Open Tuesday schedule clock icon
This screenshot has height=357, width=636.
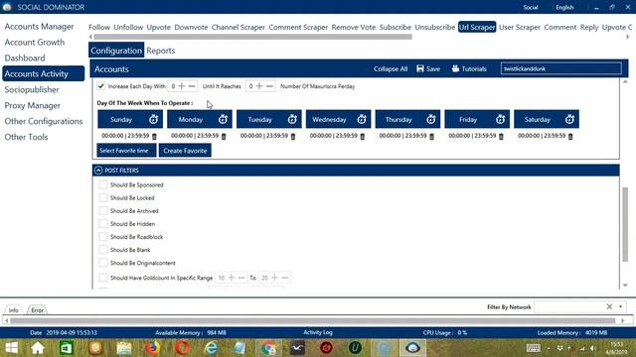click(292, 119)
